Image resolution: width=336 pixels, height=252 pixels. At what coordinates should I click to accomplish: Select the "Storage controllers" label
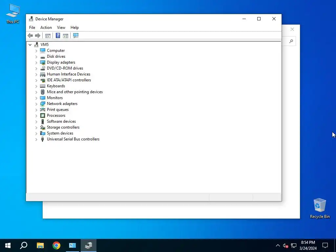(63, 127)
